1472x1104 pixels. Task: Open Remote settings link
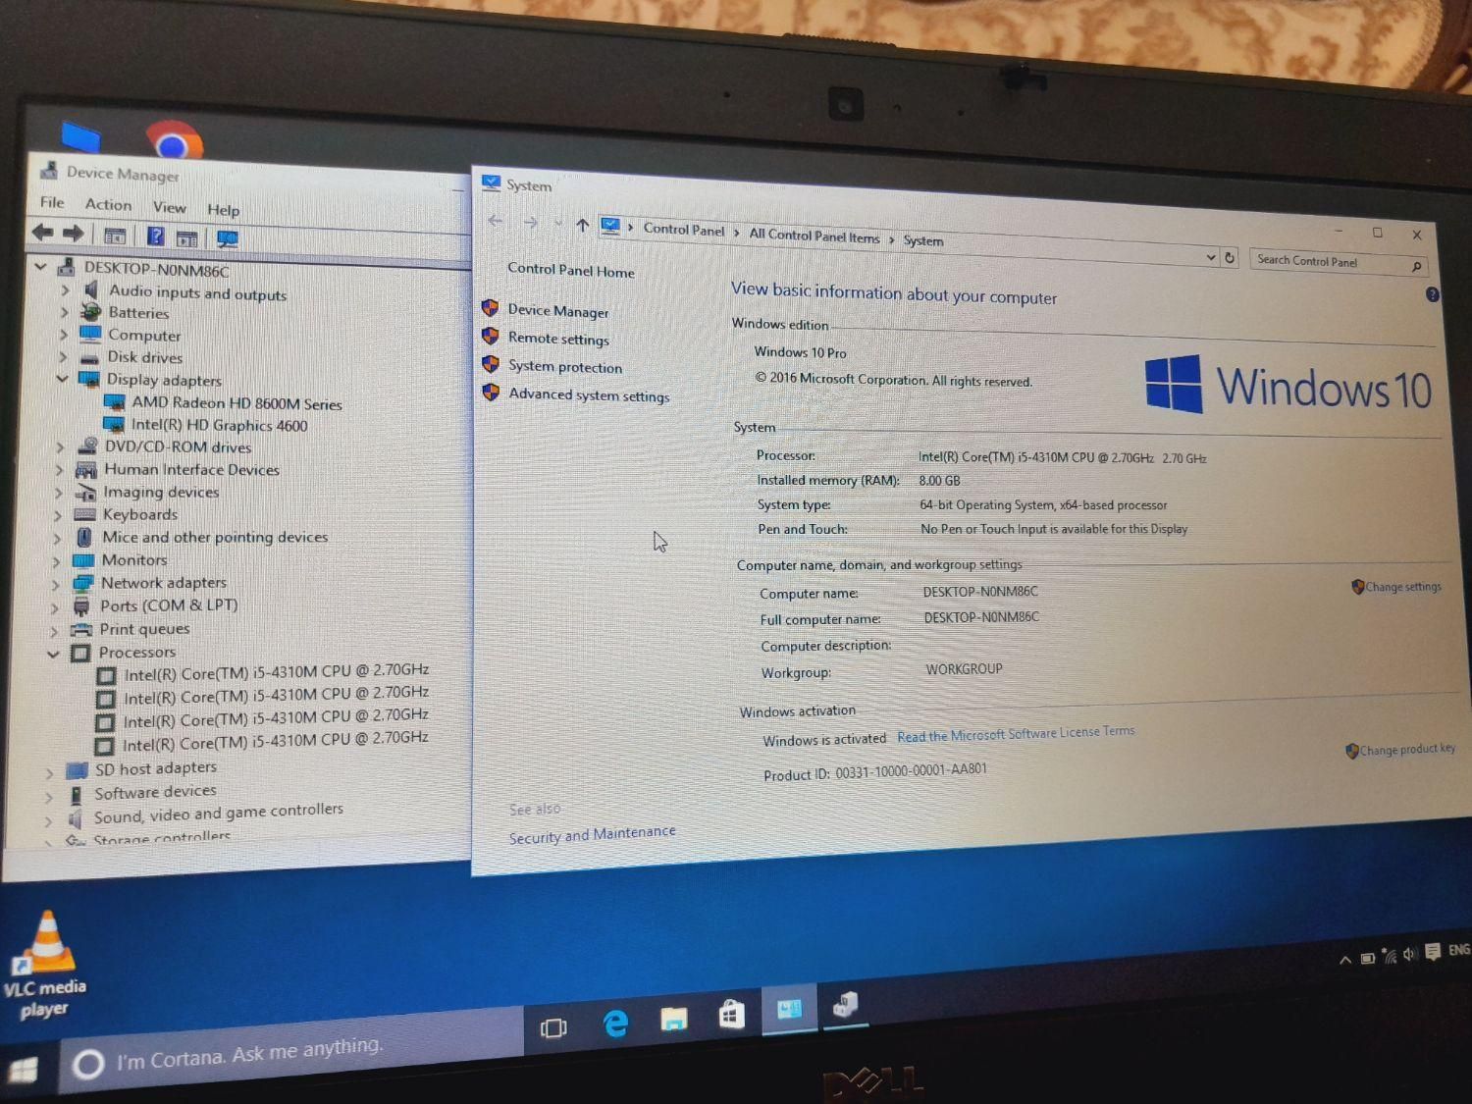tap(558, 339)
